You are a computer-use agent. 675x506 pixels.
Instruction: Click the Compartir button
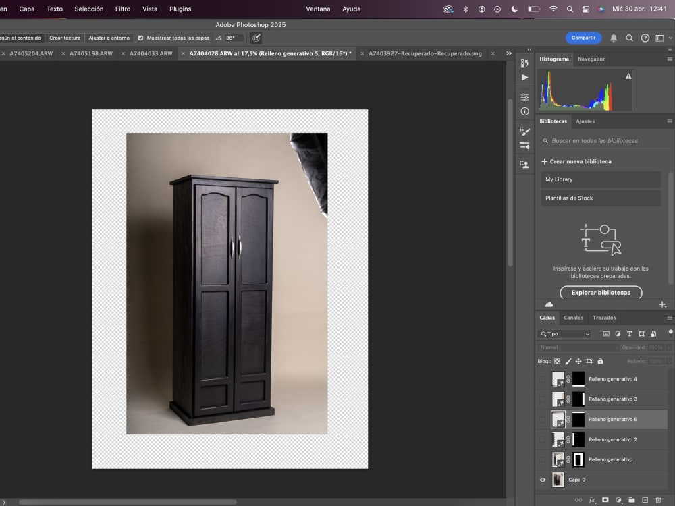583,38
